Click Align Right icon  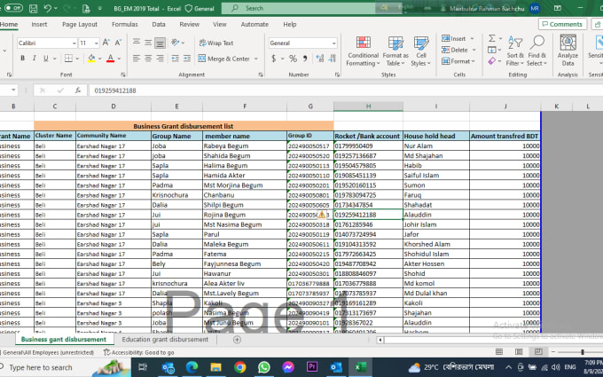160,59
